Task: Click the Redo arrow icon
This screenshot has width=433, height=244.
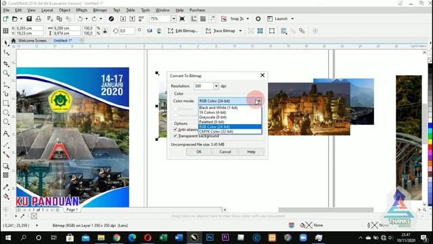Action: [x=94, y=19]
